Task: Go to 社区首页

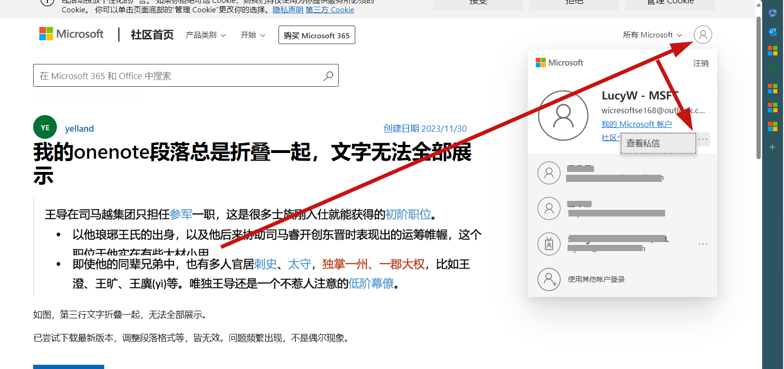Action: click(x=152, y=35)
